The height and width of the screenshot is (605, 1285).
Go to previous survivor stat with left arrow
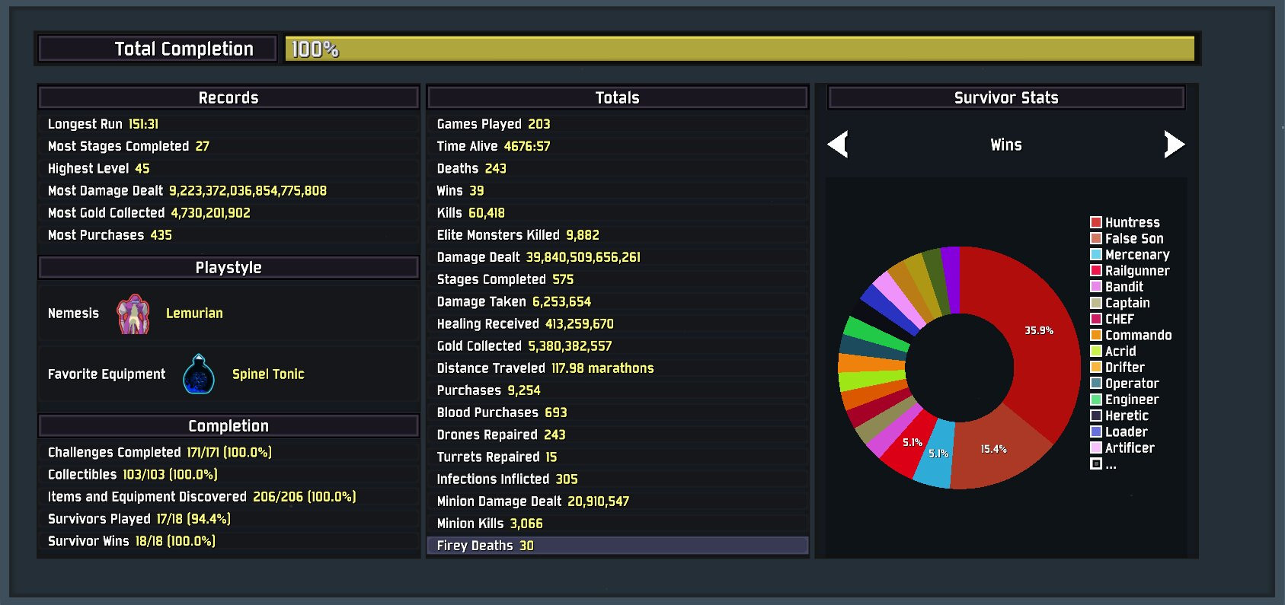click(x=838, y=145)
